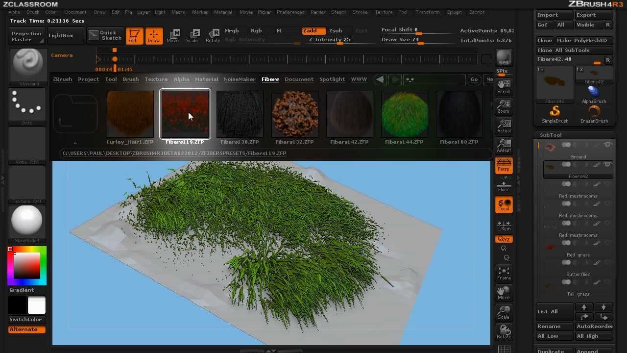The image size is (627, 353).
Task: Click Make PolyMesh3D
Action: (x=584, y=41)
